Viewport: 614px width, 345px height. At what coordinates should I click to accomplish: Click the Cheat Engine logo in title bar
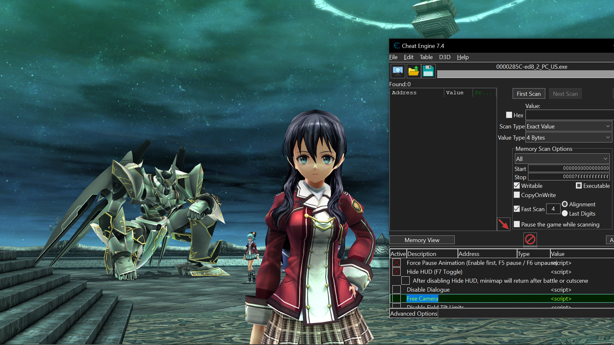tap(397, 46)
